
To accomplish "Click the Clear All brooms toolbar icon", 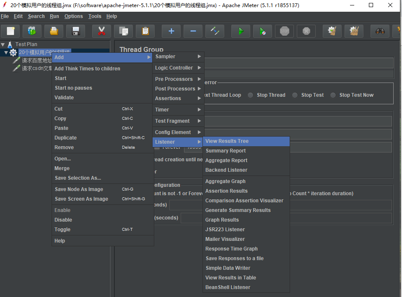I will click(x=354, y=31).
